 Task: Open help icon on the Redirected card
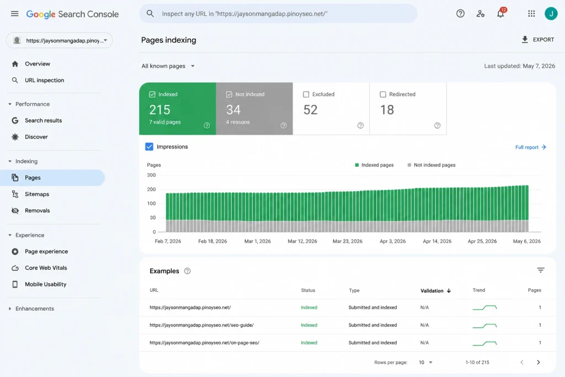click(437, 125)
